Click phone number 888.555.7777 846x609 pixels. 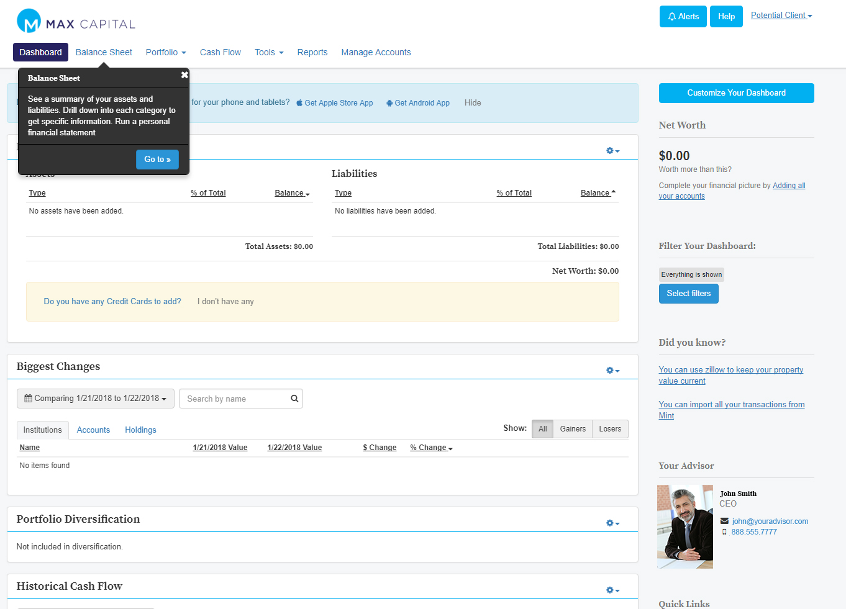click(754, 532)
